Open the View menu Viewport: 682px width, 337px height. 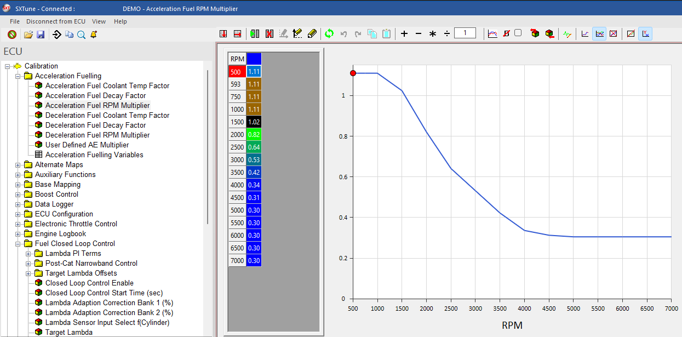click(x=99, y=21)
